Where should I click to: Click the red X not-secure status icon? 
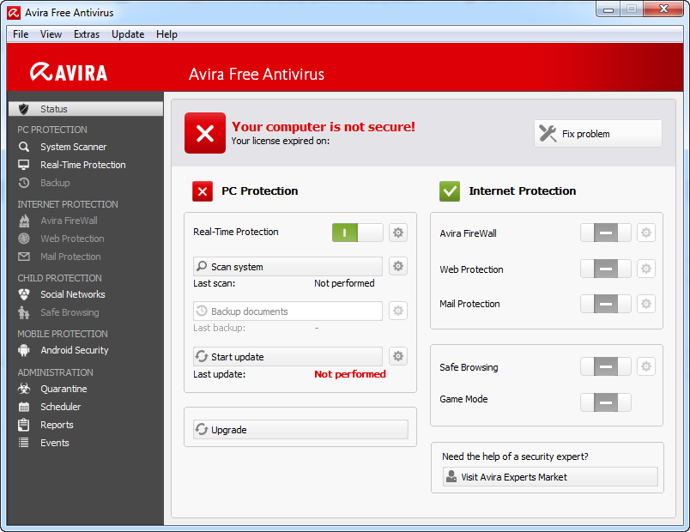205,133
